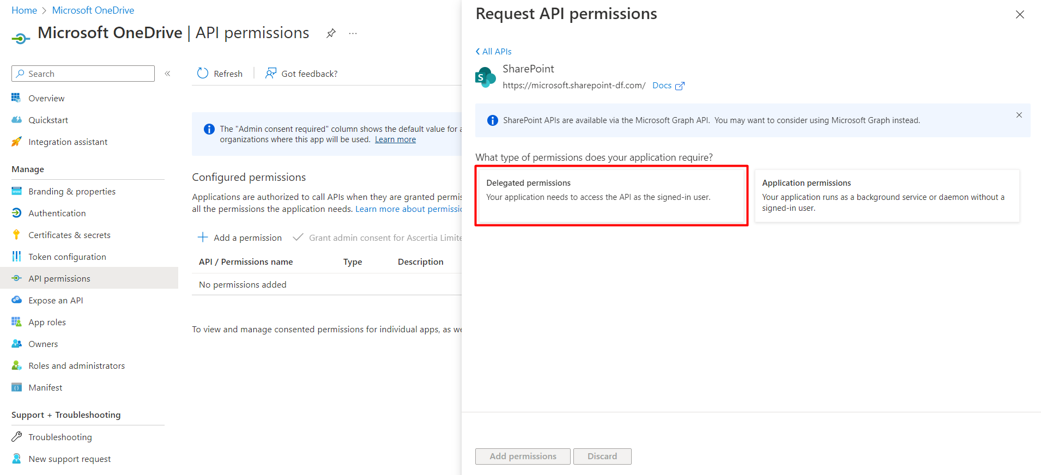Viewport: 1041px width, 475px height.
Task: Click the Type column header
Action: 353,262
